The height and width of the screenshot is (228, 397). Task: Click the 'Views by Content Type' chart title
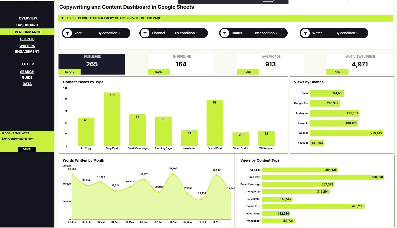[x=260, y=160]
